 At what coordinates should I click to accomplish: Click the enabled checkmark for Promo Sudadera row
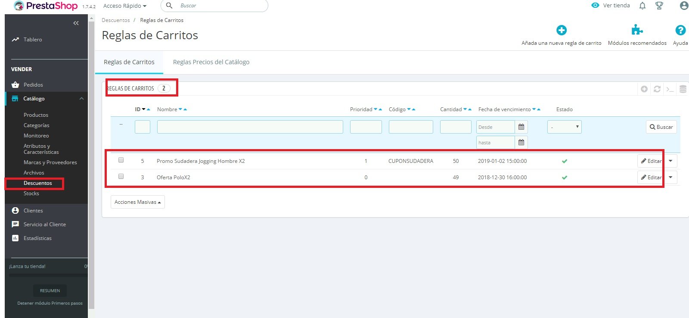[565, 161]
